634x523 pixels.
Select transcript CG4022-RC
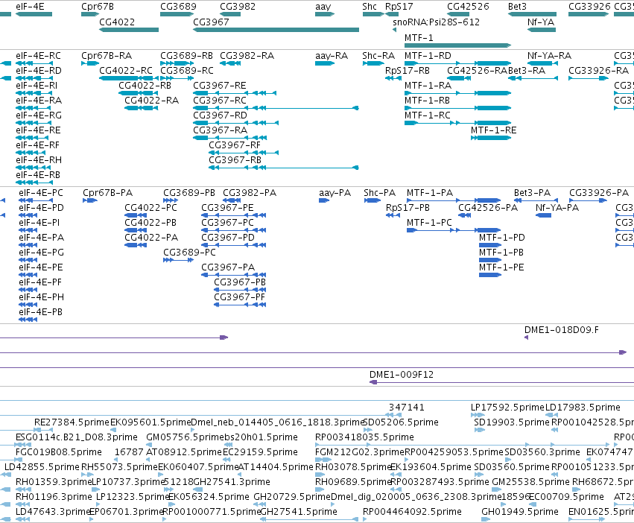(126, 70)
